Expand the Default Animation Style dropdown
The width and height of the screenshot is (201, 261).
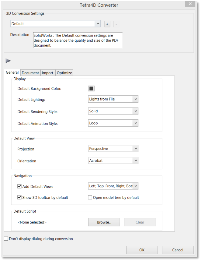click(x=113, y=123)
